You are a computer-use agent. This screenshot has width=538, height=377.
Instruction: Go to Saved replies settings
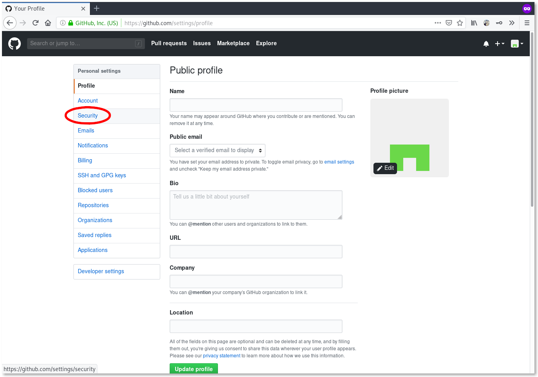[x=117, y=235]
